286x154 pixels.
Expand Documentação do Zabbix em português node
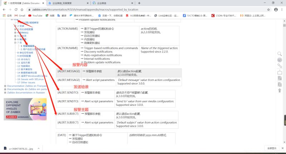(5, 89)
